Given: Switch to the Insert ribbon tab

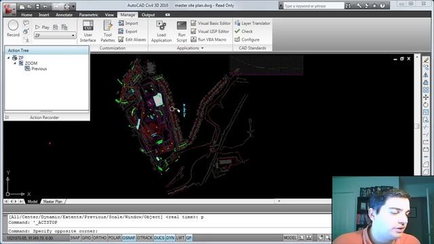Looking at the screenshot, I should [43, 15].
